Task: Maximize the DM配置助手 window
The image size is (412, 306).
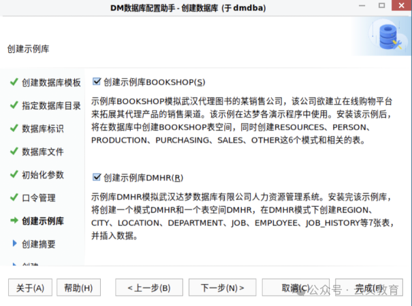Action: [x=381, y=5]
